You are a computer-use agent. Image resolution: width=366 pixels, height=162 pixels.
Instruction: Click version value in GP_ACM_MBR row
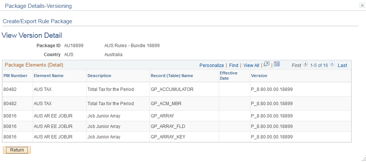point(272,103)
